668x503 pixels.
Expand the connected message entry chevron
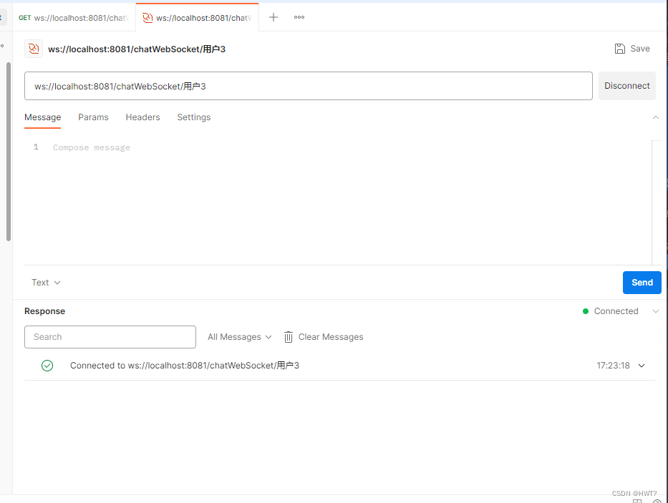pyautogui.click(x=642, y=365)
